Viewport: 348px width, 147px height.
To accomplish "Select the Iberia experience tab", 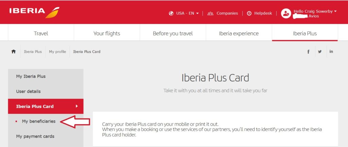I will pos(239,34).
